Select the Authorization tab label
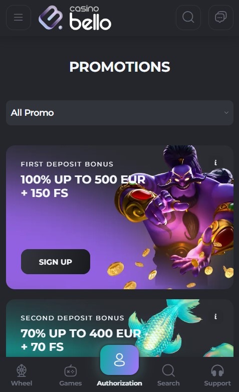Image resolution: width=239 pixels, height=392 pixels. 119,383
